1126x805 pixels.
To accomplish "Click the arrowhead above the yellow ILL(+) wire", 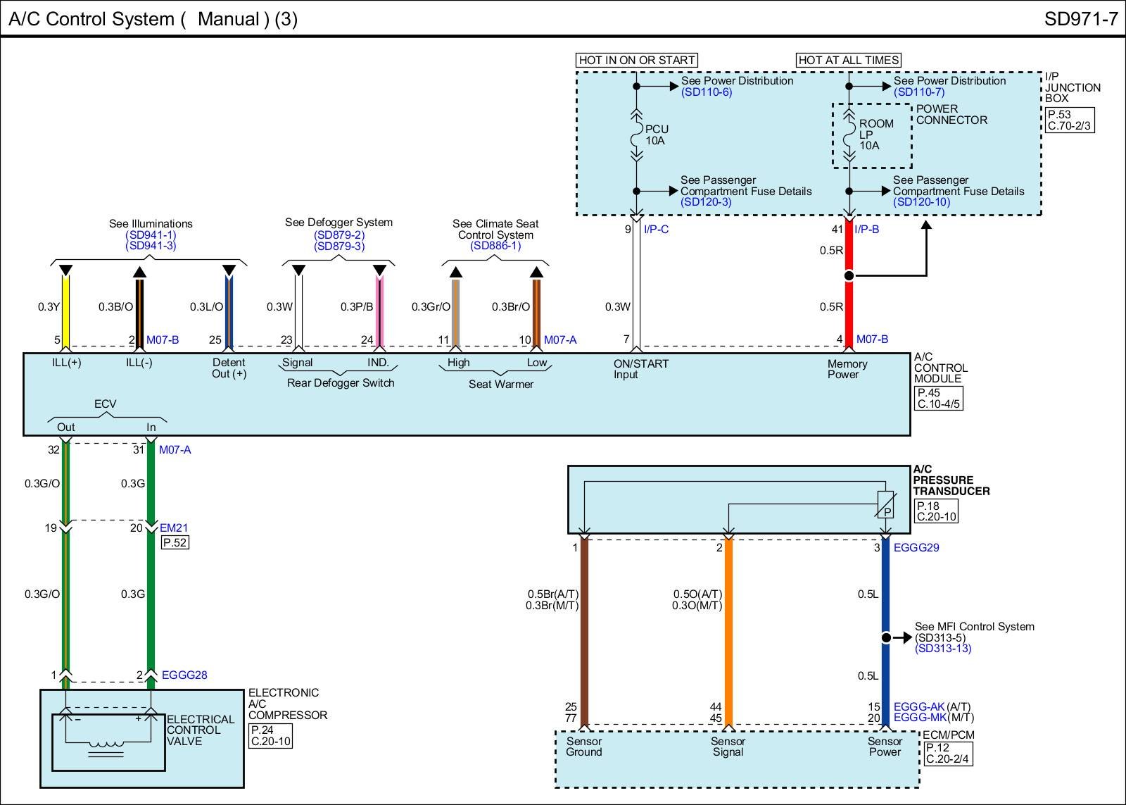I will [65, 270].
